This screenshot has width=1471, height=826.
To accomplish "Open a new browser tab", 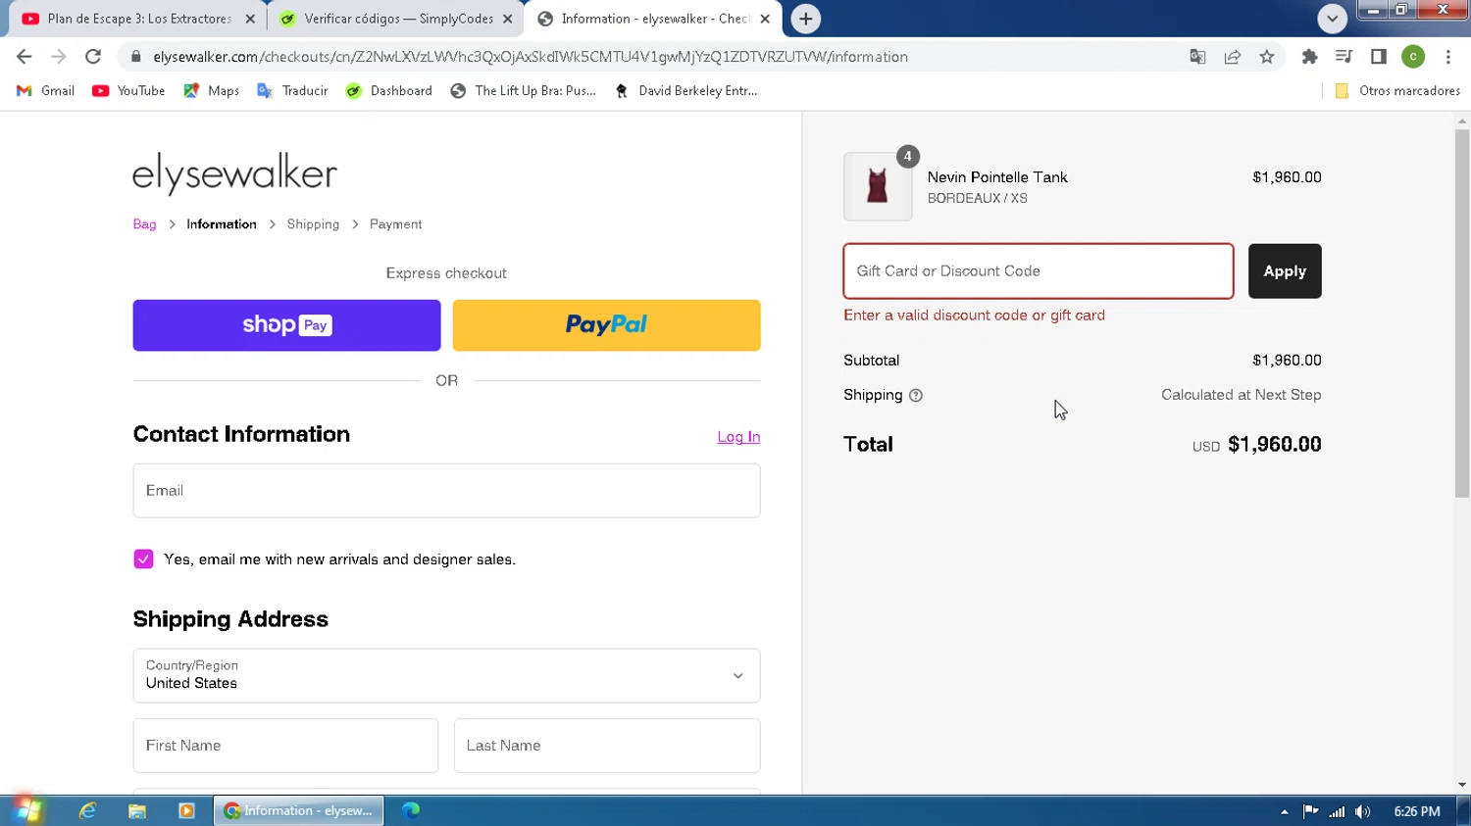I will [x=805, y=19].
